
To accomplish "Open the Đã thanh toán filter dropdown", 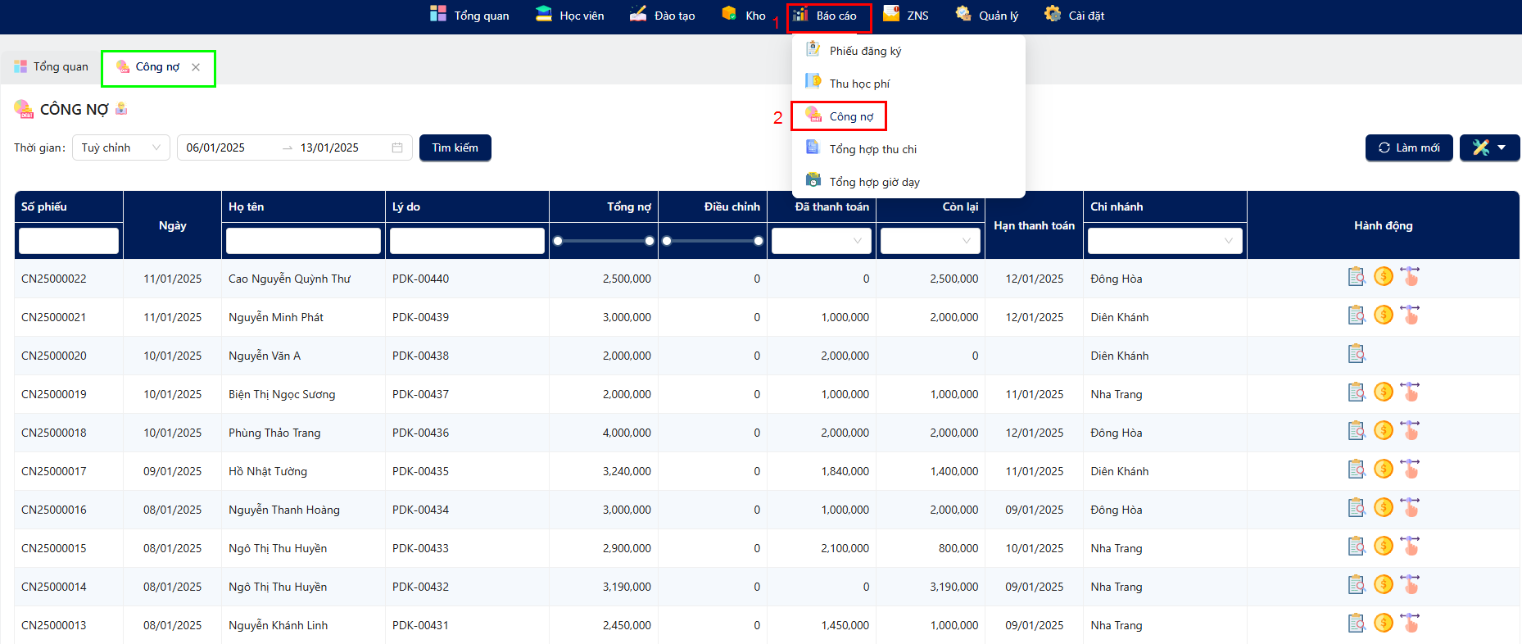I will [822, 241].
